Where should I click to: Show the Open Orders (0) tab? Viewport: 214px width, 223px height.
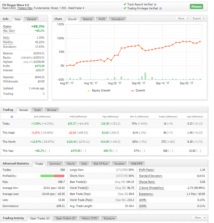pos(65,218)
